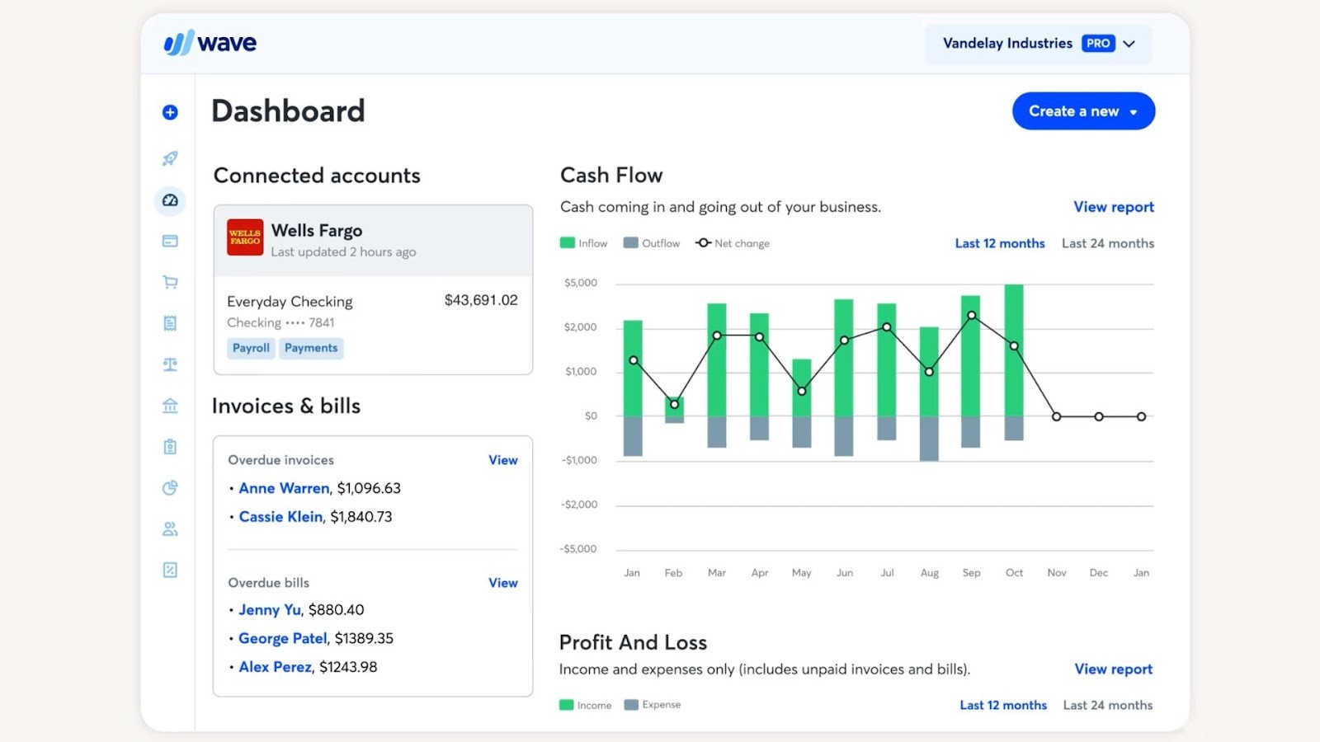
Task: Open Anne Warren's overdue invoice
Action: pyautogui.click(x=283, y=488)
